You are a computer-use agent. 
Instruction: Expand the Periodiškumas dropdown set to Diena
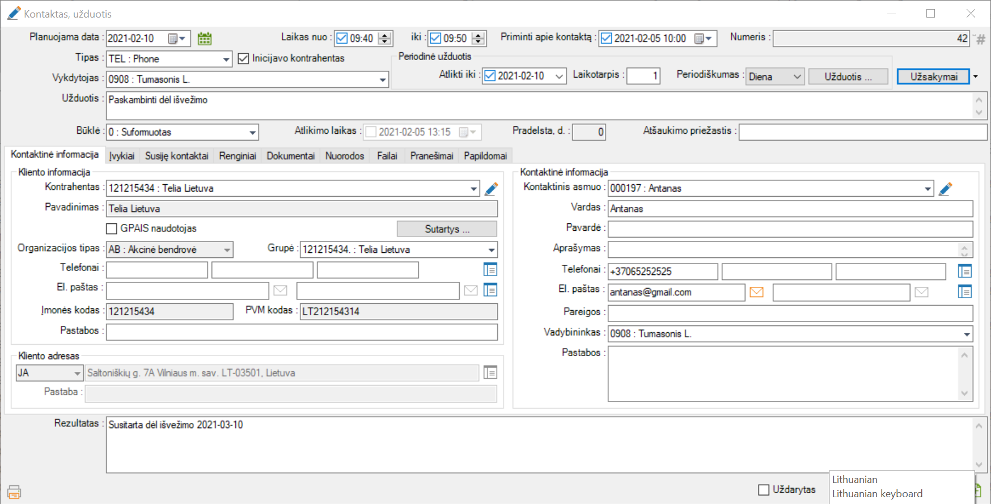click(797, 77)
